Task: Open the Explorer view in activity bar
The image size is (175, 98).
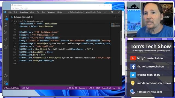Action: click(x=6, y=18)
